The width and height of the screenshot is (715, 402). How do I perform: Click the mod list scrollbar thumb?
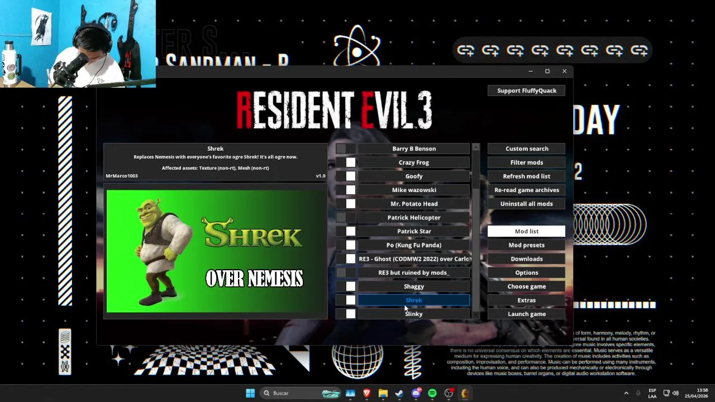point(476,170)
